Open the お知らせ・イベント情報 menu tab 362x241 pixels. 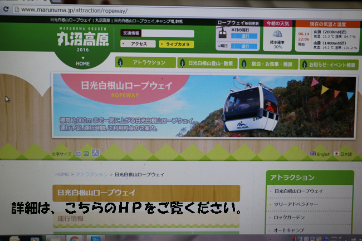click(329, 65)
